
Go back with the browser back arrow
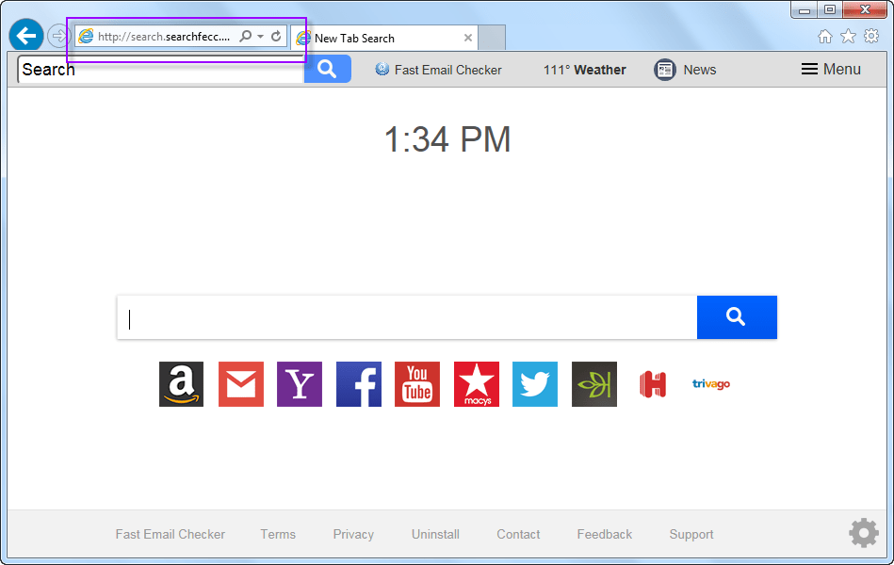26,36
